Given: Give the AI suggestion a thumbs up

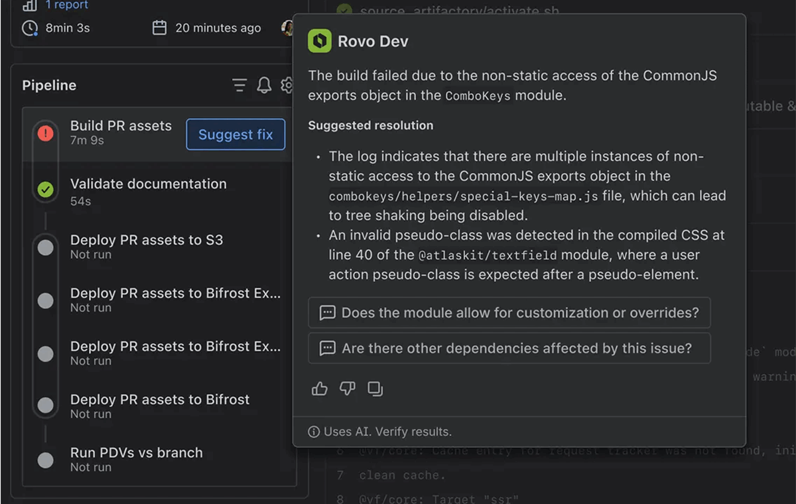Looking at the screenshot, I should coord(319,389).
